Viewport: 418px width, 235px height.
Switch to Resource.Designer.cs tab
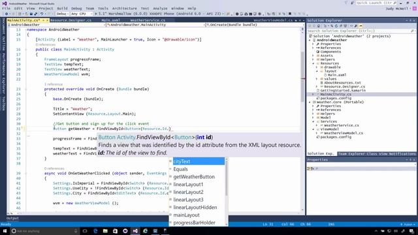(x=71, y=20)
